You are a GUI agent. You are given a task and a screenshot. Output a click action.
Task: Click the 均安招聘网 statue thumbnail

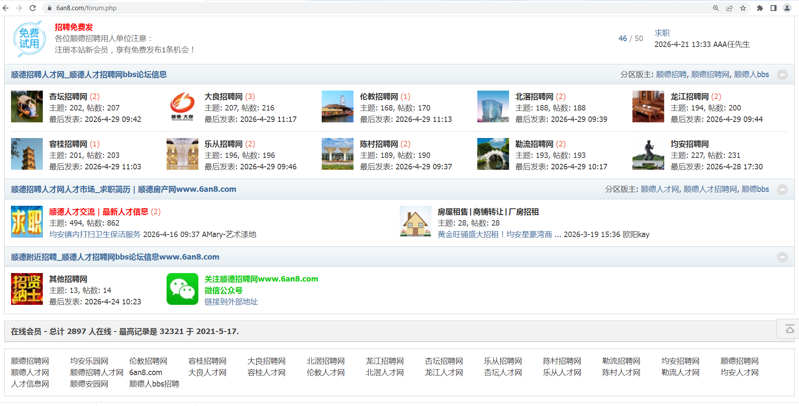pos(648,154)
